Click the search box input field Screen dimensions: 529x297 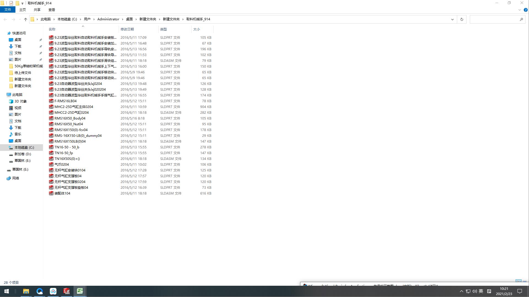494,19
